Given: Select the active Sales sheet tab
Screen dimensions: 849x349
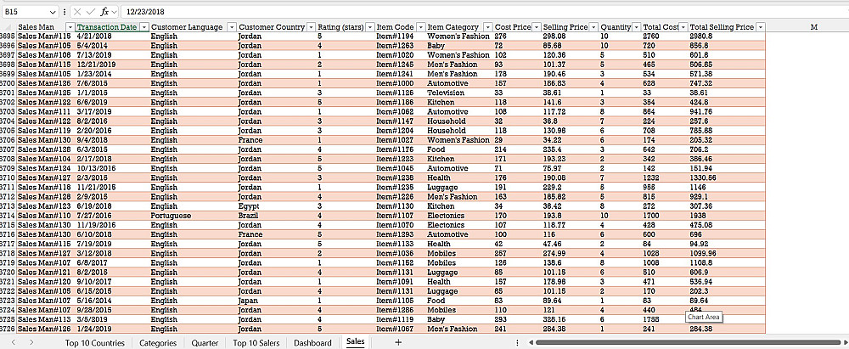Looking at the screenshot, I should [x=355, y=341].
